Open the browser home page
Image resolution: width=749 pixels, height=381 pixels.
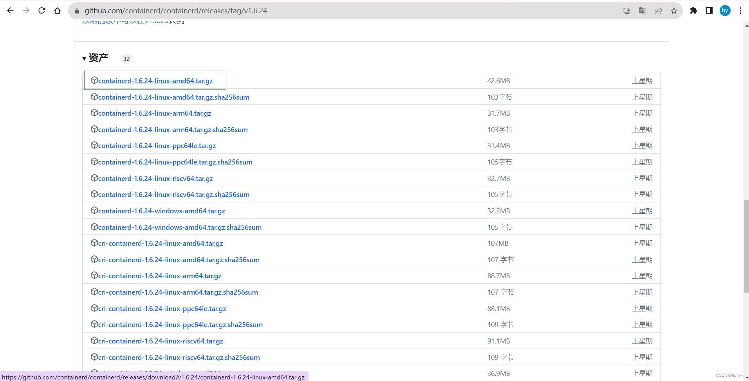click(x=58, y=11)
